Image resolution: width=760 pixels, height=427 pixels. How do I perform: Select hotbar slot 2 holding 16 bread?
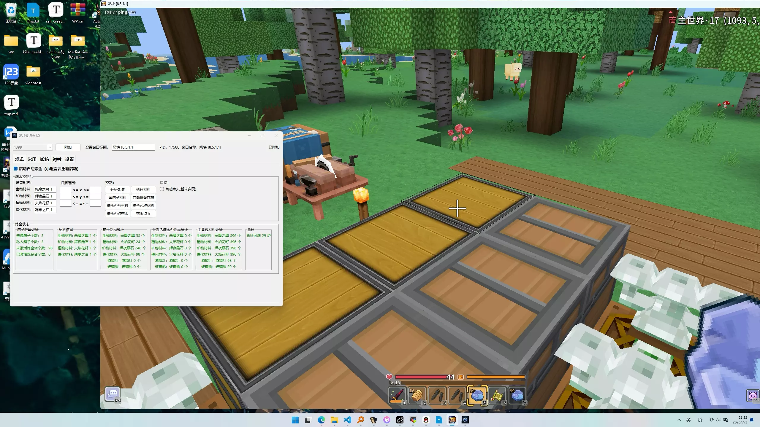tap(417, 395)
